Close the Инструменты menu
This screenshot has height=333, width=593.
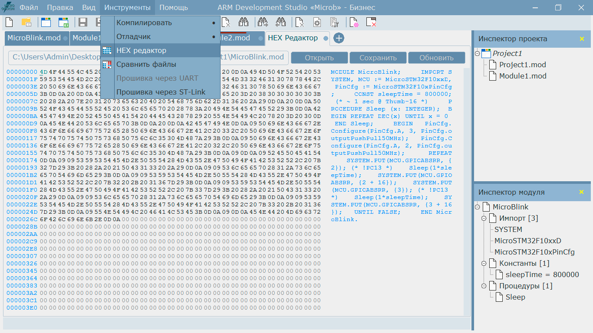click(127, 7)
